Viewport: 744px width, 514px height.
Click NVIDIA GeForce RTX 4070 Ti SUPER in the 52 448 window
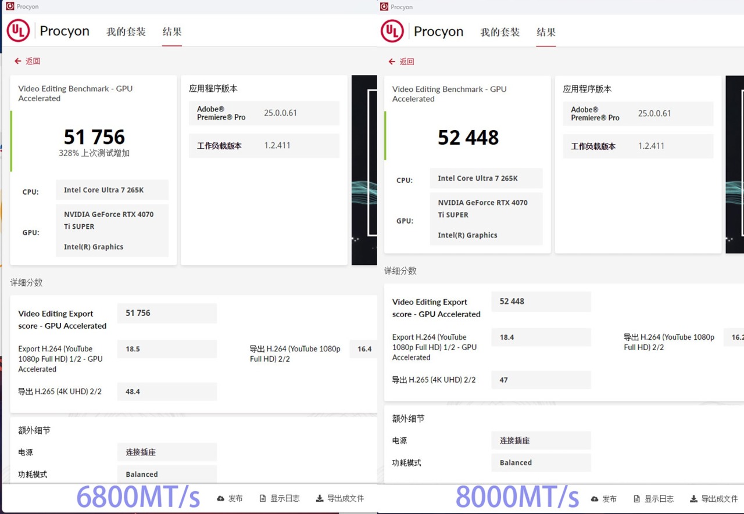tap(483, 209)
